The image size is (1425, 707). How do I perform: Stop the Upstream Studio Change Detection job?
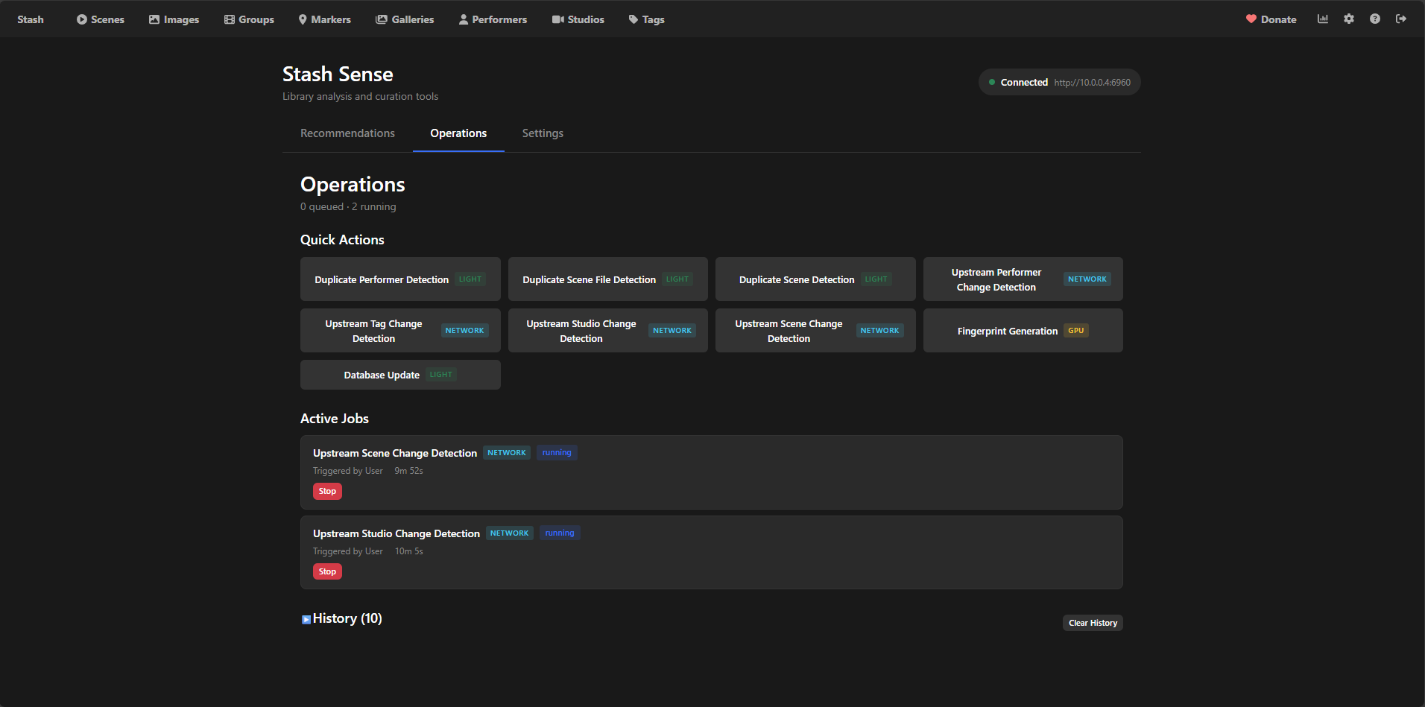(327, 572)
